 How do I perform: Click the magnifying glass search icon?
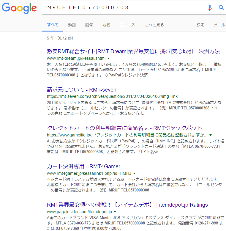[x=221, y=8]
